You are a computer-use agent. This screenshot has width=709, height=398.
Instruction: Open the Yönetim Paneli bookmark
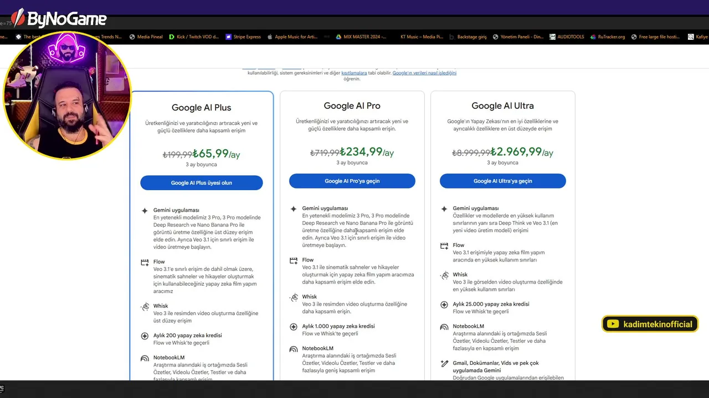pyautogui.click(x=518, y=37)
